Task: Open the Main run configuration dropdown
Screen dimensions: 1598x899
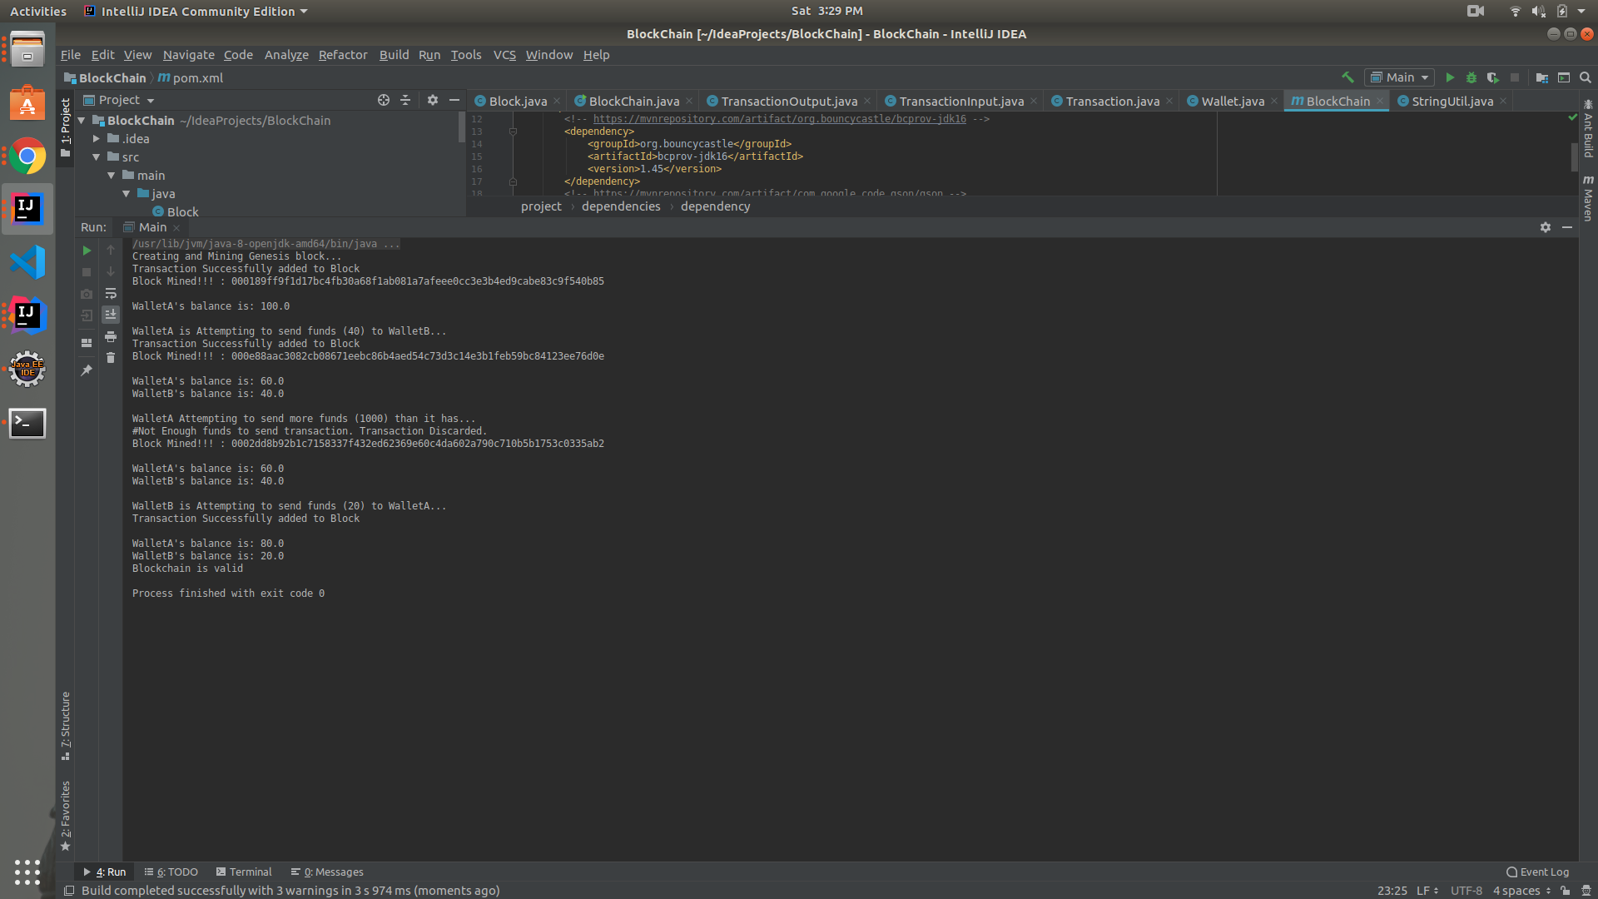Action: pyautogui.click(x=1399, y=77)
